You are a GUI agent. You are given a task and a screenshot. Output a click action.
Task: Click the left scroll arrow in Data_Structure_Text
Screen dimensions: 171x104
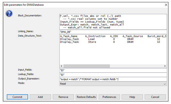pos(61,66)
